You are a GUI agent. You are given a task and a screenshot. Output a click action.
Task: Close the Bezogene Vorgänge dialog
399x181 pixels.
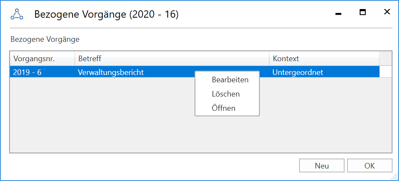(x=387, y=12)
